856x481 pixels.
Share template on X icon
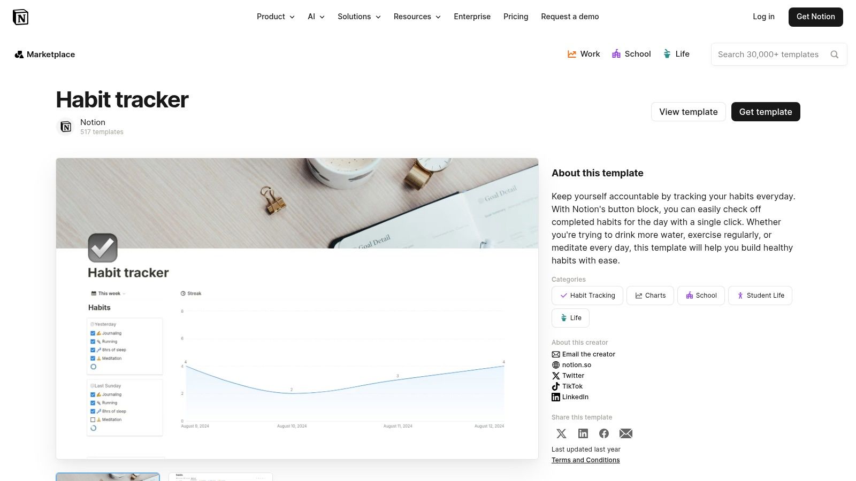click(x=561, y=433)
